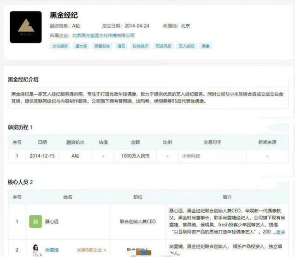Open the 小米科技 investor link
Screen dimensions: 295x257
point(190,156)
